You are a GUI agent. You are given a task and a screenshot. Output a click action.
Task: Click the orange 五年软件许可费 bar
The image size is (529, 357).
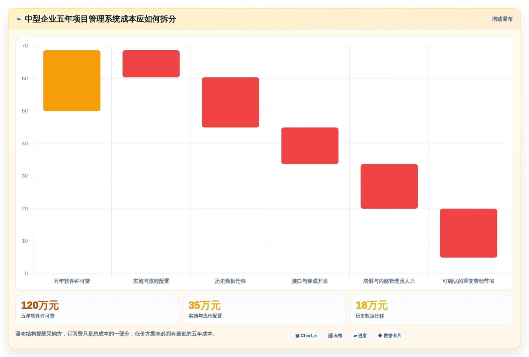pyautogui.click(x=72, y=81)
